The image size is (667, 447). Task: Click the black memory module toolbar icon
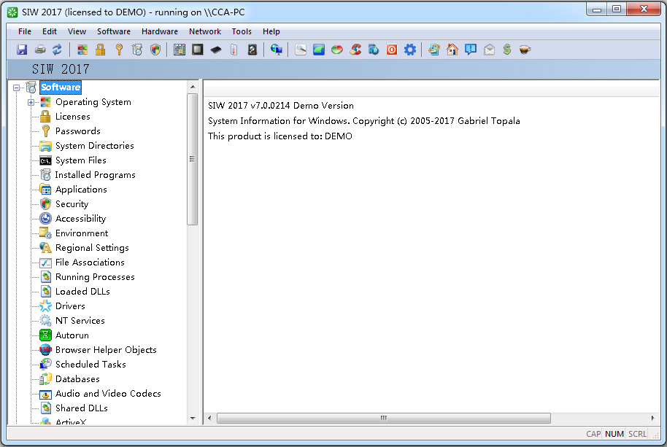[216, 50]
